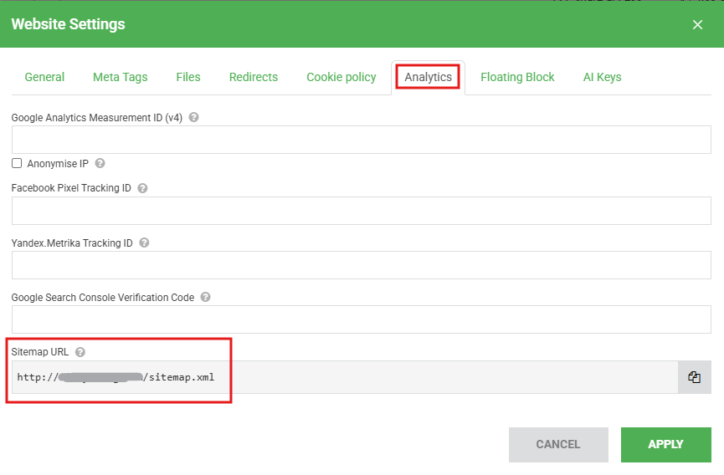Focus the Google Analytics Measurement ID field
The image size is (724, 475).
click(x=361, y=140)
